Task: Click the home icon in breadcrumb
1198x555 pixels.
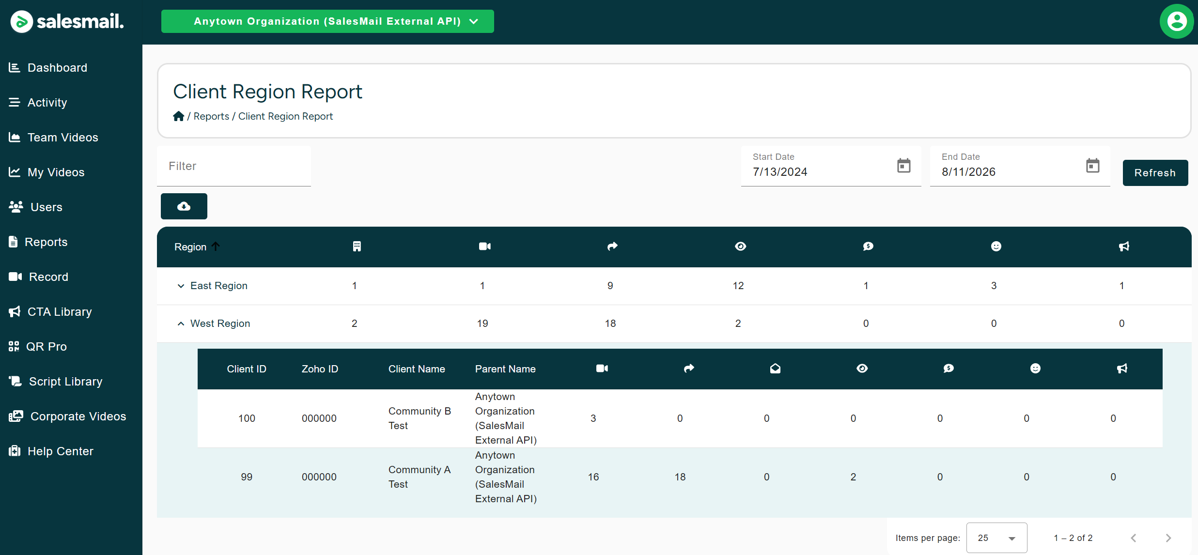Action: 179,116
